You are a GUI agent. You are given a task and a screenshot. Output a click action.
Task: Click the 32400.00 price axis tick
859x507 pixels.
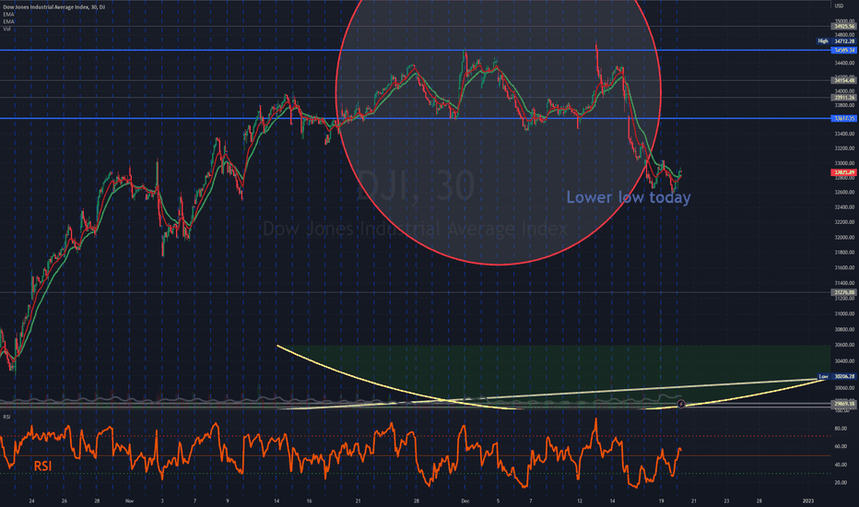(x=844, y=207)
